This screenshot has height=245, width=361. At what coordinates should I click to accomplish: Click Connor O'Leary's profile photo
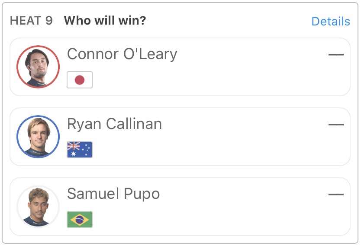[x=38, y=66]
